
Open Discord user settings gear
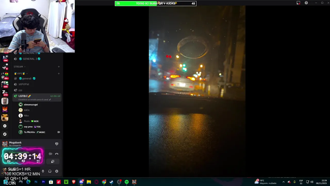coord(57,171)
